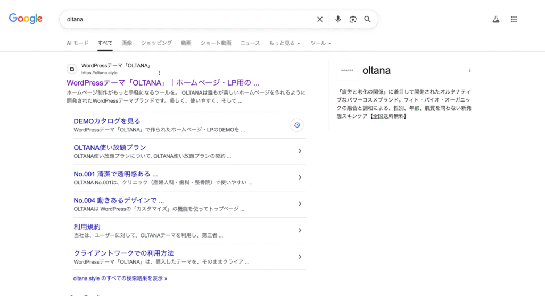Viewport: 545px width, 296px height.
Task: Click the history icon beside DEMOカタログ
Action: pos(297,125)
